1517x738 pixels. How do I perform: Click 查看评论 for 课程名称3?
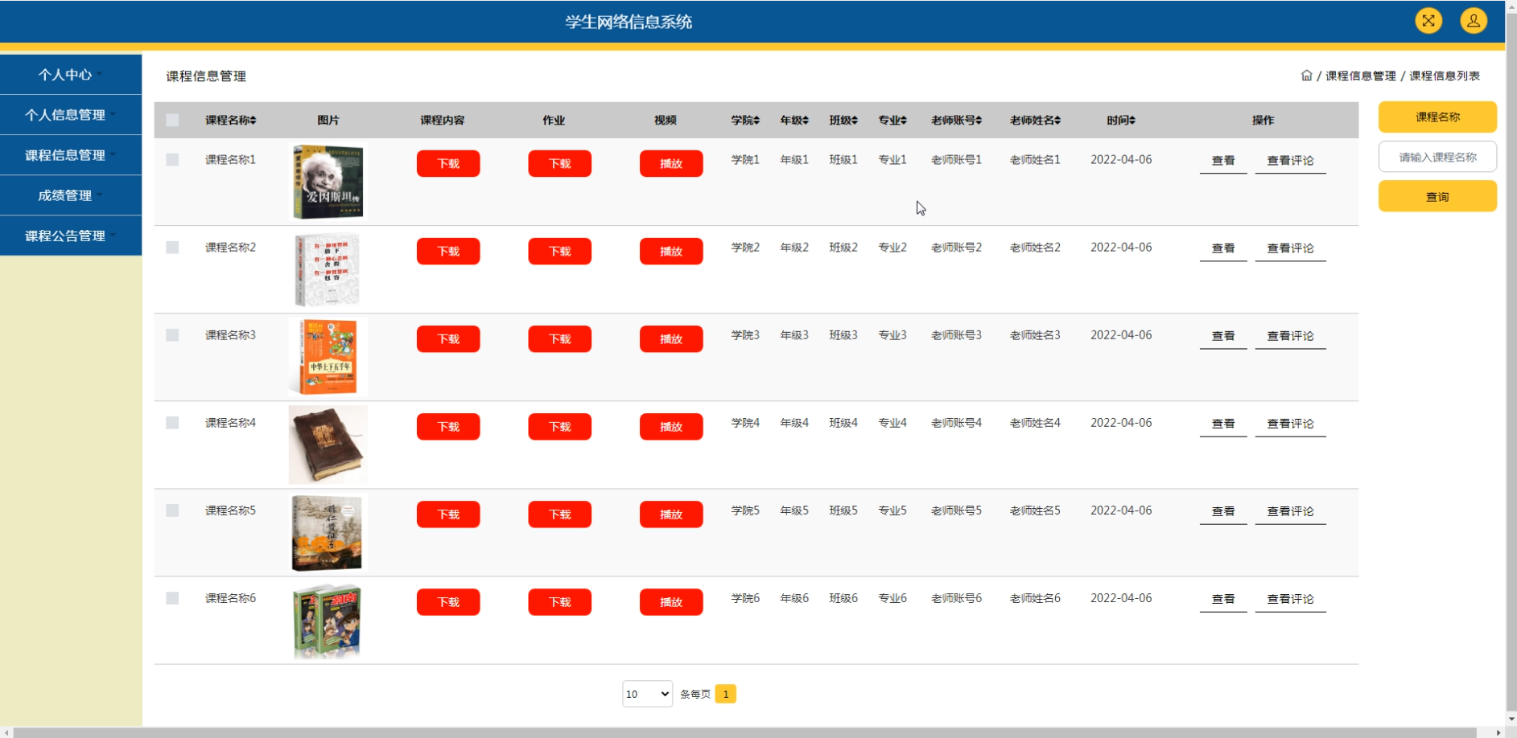[x=1290, y=336]
